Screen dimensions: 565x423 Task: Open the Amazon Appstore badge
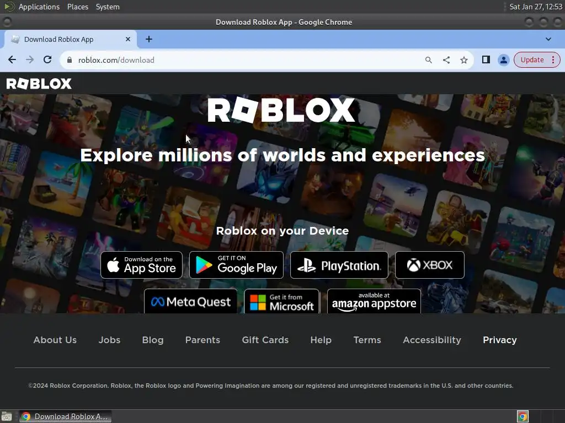pyautogui.click(x=374, y=301)
